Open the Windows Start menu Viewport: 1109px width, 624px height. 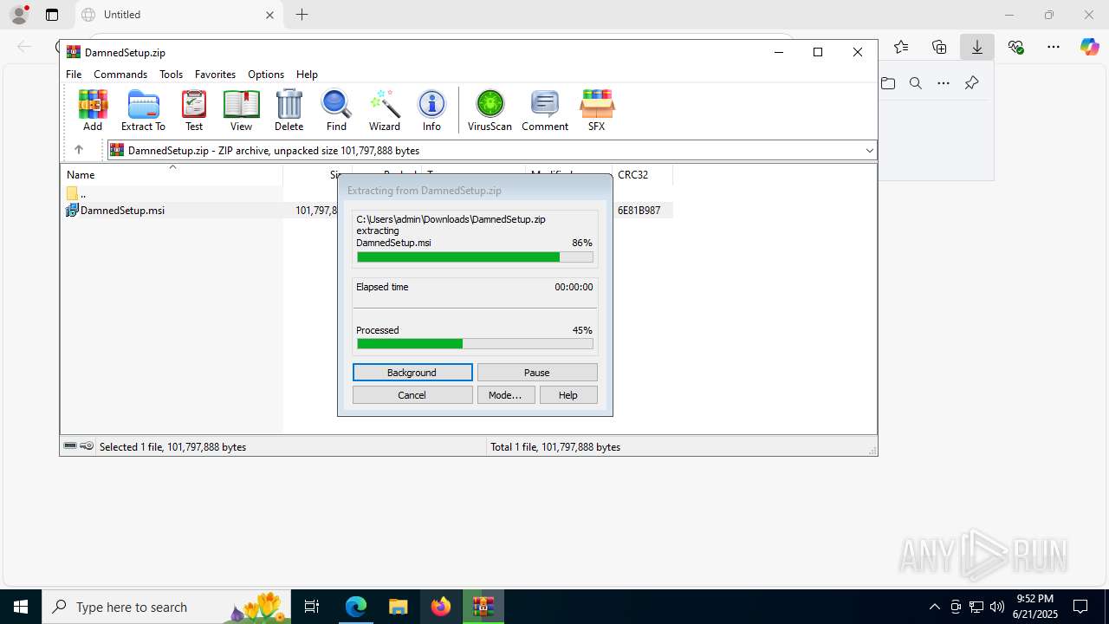(x=21, y=607)
